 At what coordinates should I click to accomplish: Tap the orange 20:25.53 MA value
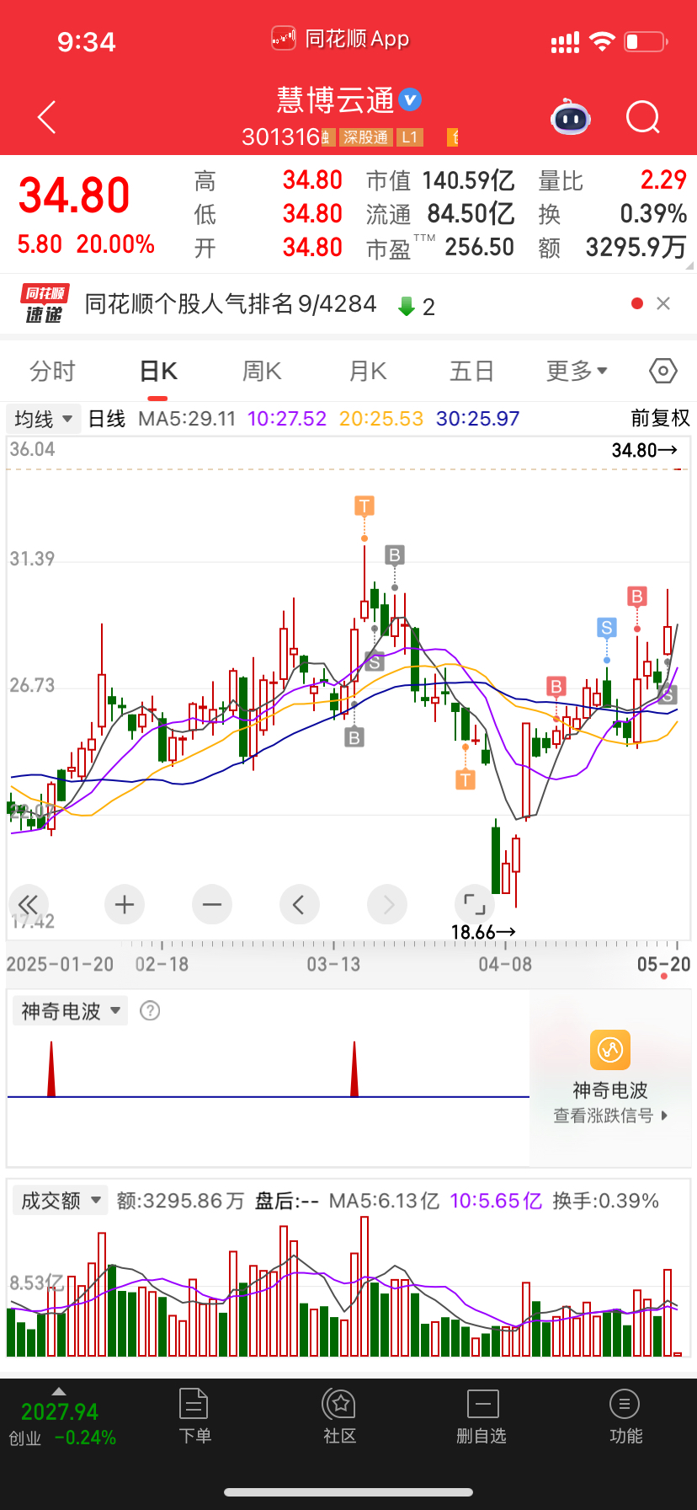point(381,419)
